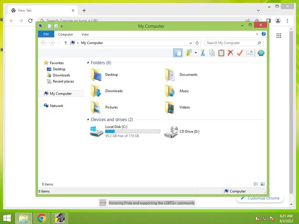Open the File ribbon tab
299x224 pixels.
(x=46, y=34)
